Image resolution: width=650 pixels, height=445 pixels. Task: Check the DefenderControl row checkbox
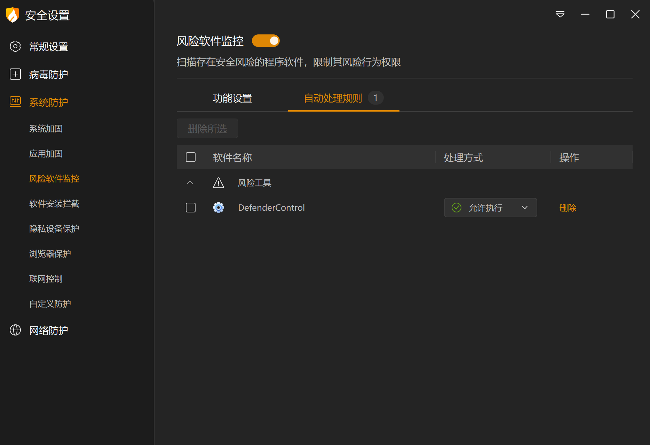[x=191, y=208]
